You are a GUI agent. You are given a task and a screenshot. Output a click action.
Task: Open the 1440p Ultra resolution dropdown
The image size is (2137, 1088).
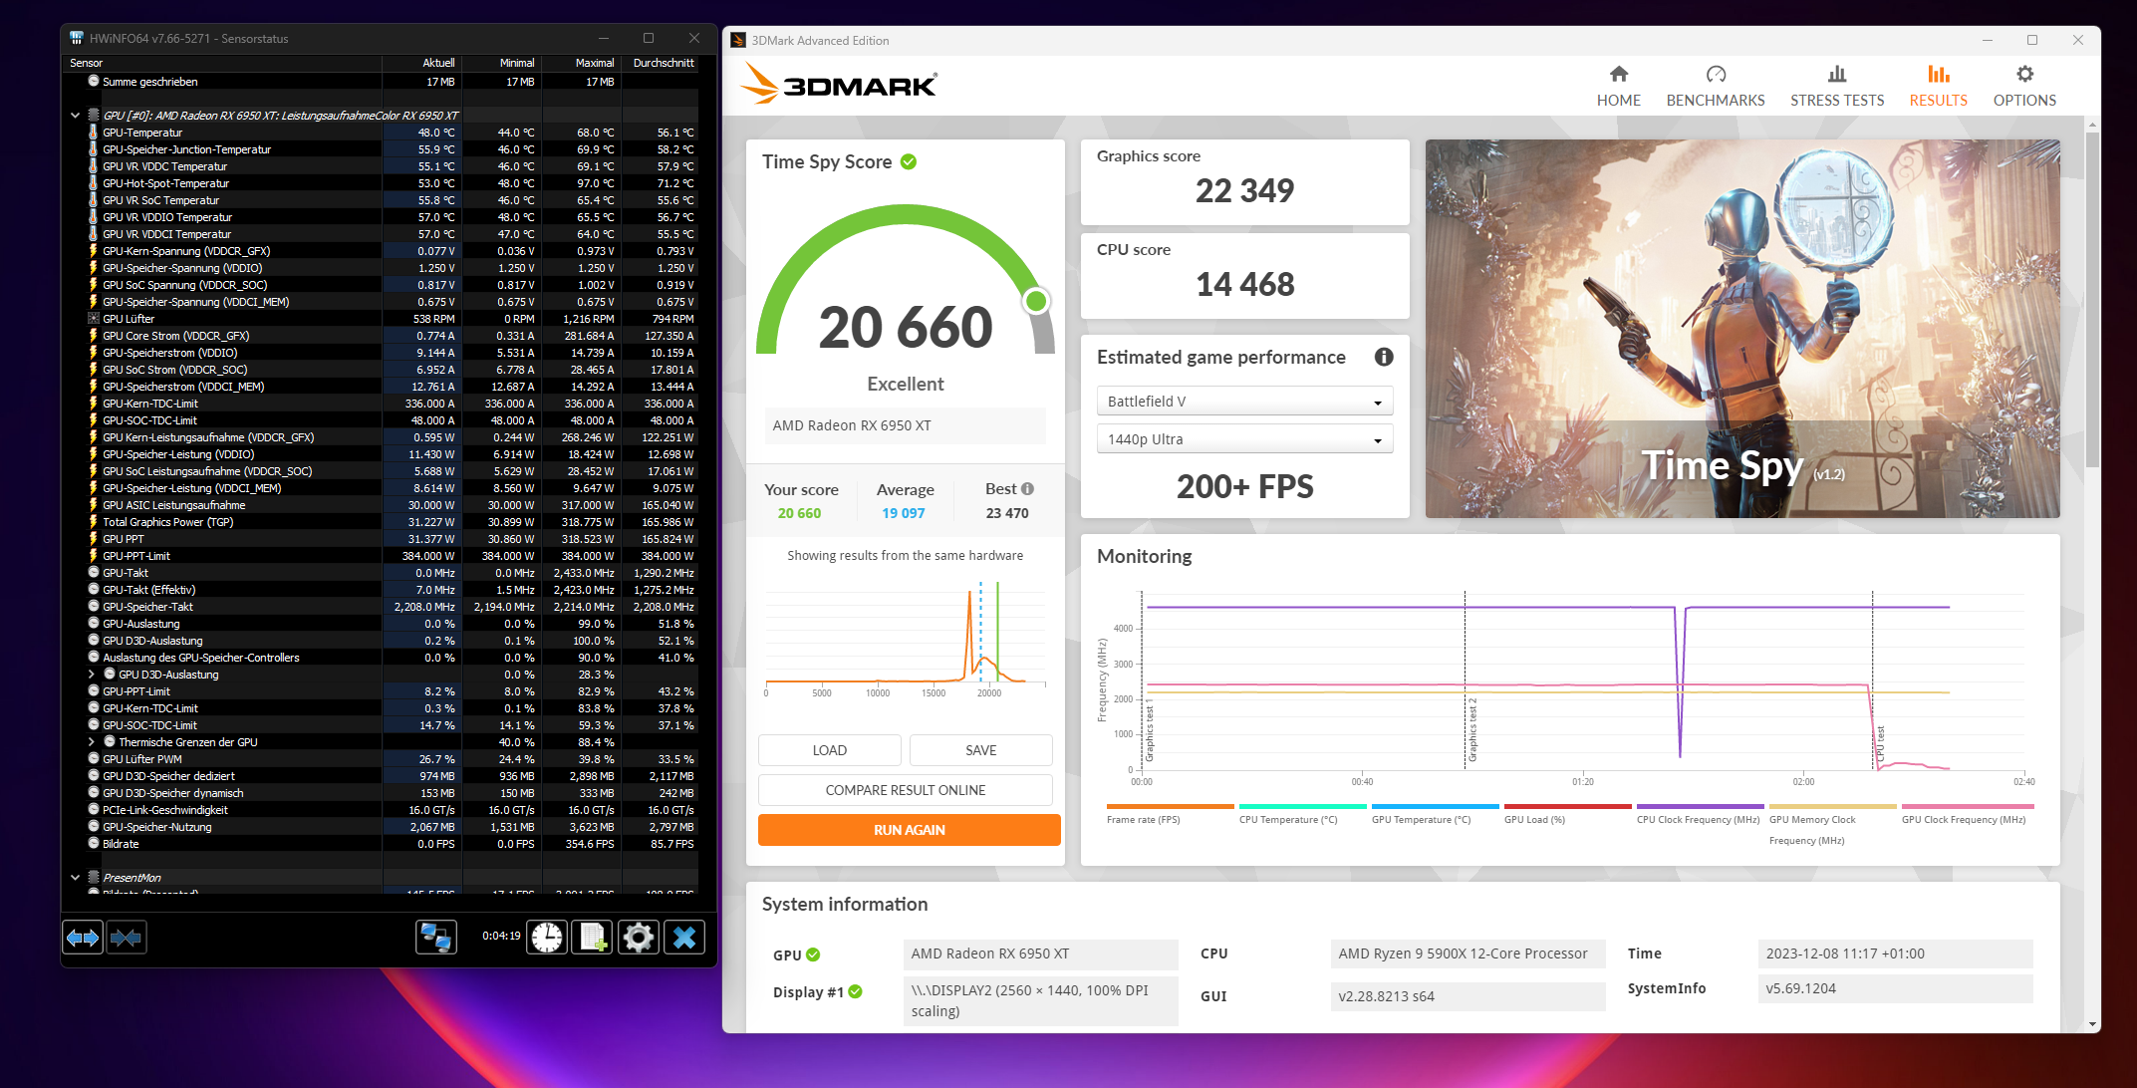(1244, 439)
